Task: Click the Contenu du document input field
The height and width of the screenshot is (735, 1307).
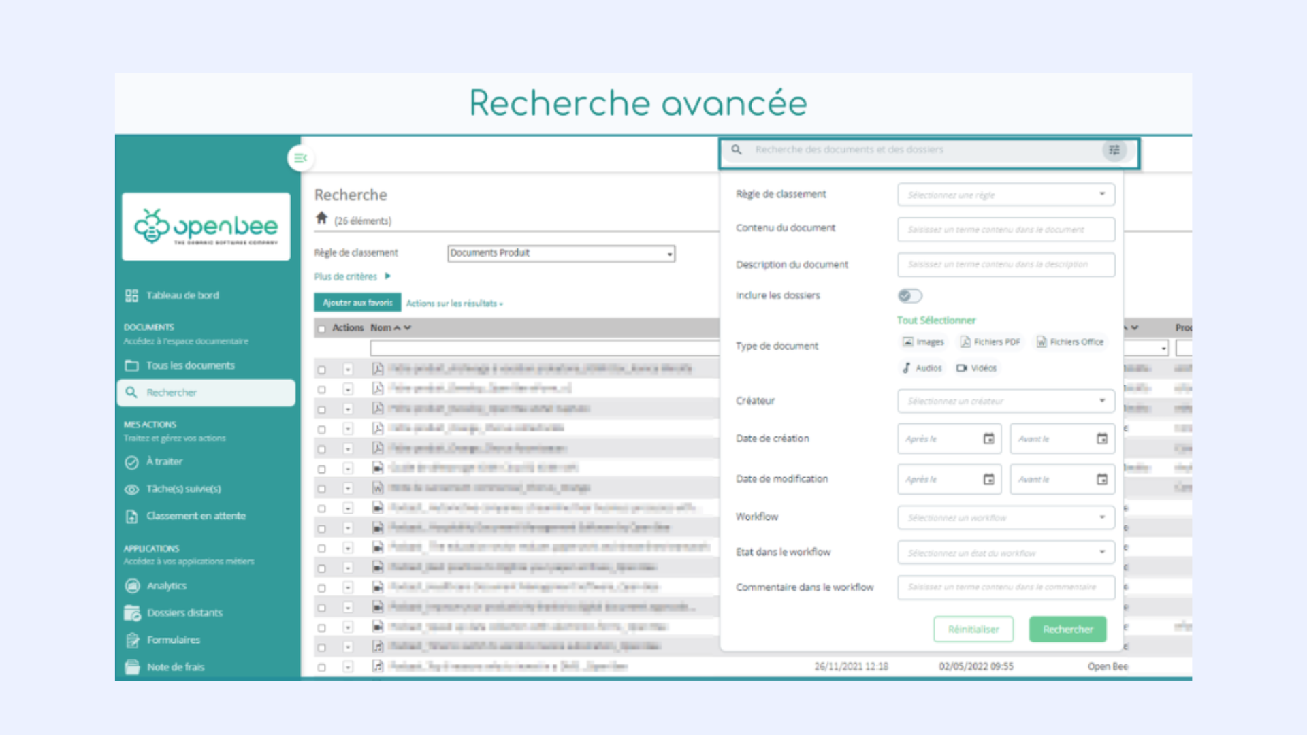Action: (x=1005, y=230)
